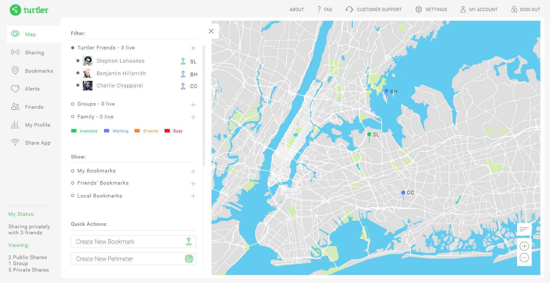Click the My Profile bars icon

[15, 125]
